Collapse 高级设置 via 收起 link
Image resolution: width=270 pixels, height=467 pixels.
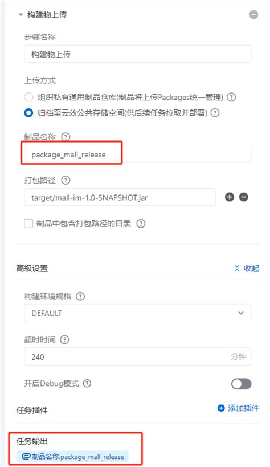pyautogui.click(x=247, y=269)
